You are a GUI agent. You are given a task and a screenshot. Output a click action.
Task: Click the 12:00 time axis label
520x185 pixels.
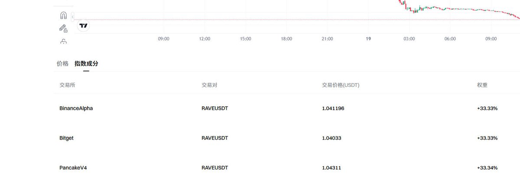[205, 39]
